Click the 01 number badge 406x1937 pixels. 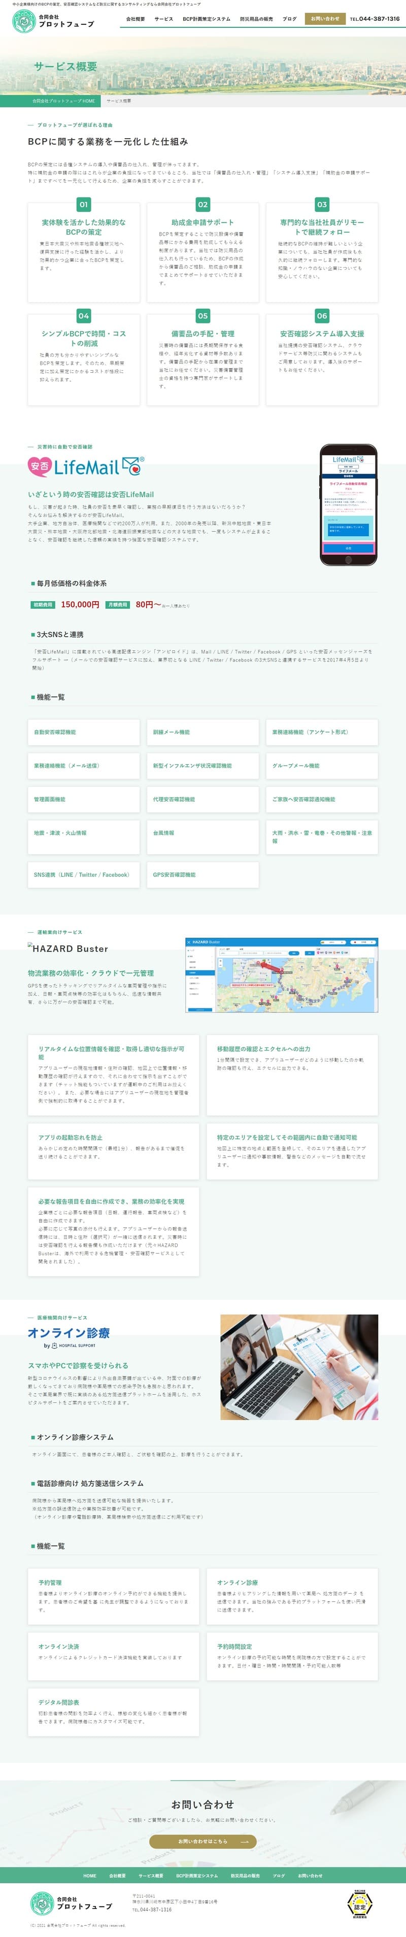pos(83,205)
